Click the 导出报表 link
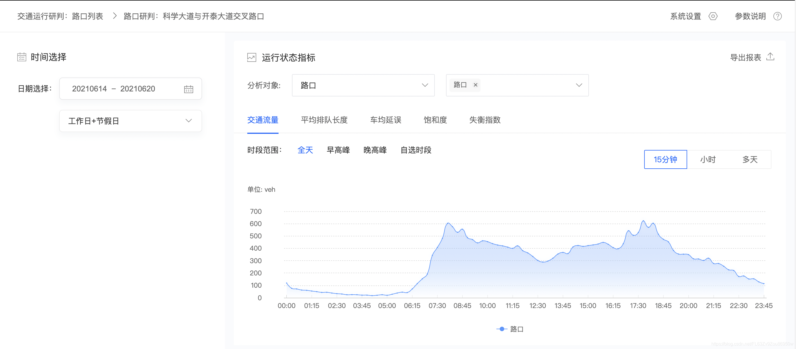Viewport: 796px width, 349px height. [x=745, y=57]
